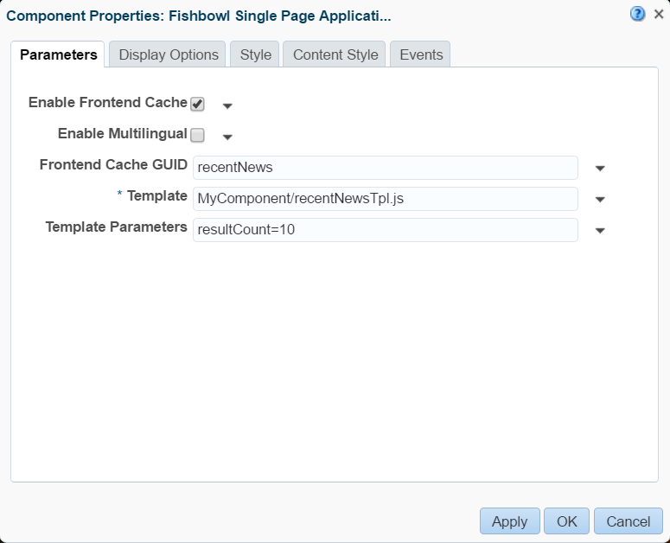Image resolution: width=670 pixels, height=543 pixels.
Task: Click the Template Parameters text box
Action: pyautogui.click(x=386, y=230)
